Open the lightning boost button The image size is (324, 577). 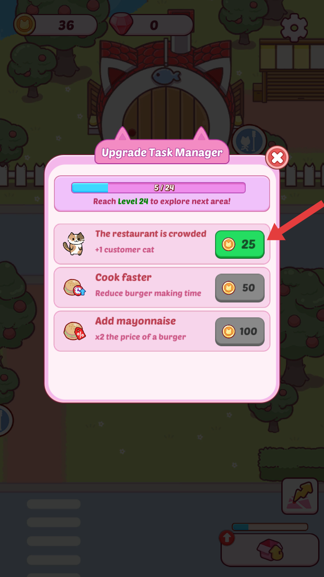pos(300,496)
